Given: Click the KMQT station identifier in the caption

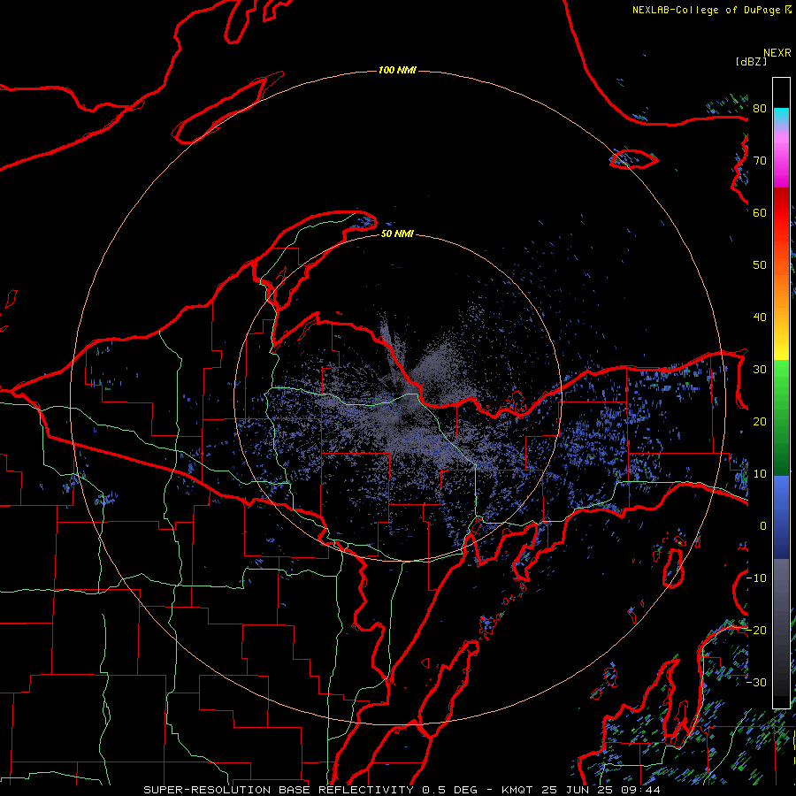Looking at the screenshot, I should tap(517, 790).
